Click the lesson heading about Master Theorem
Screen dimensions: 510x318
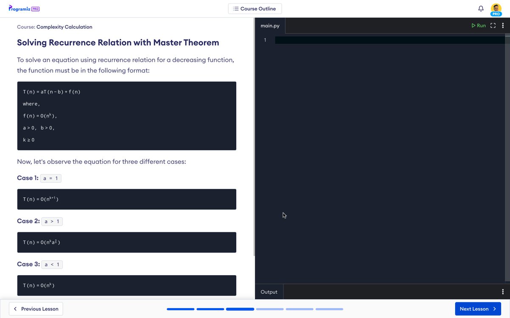(x=118, y=42)
